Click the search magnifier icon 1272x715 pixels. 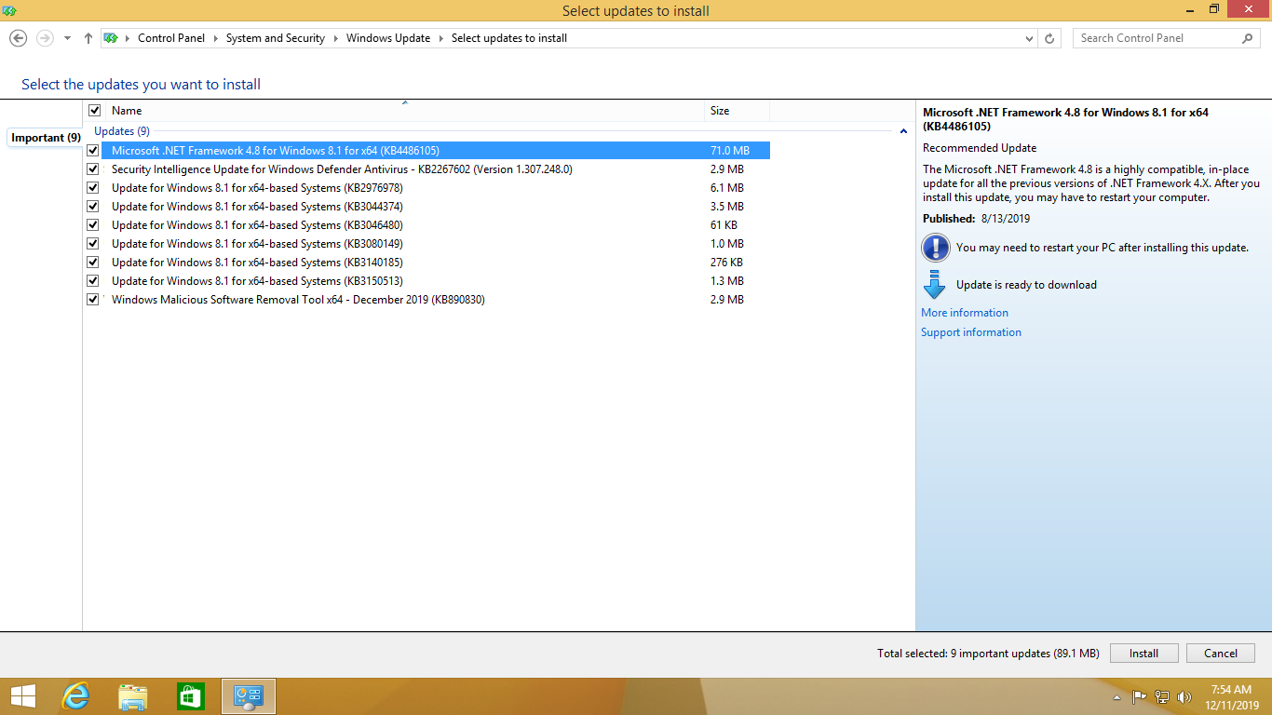(1248, 38)
